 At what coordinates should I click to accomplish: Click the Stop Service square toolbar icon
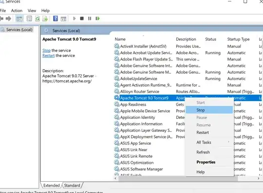coord(82,19)
